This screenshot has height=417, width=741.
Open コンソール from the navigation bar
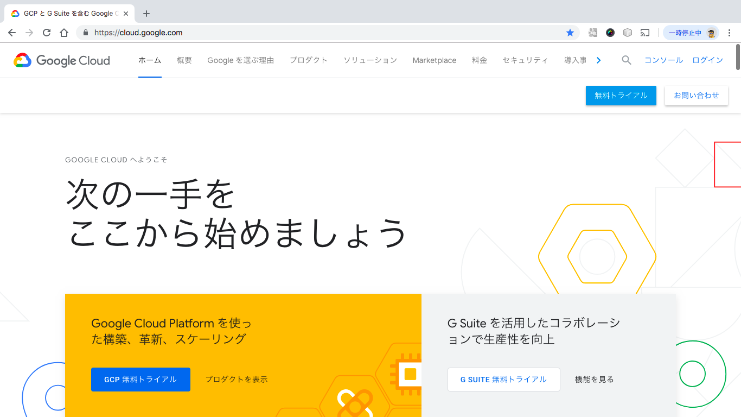coord(663,60)
